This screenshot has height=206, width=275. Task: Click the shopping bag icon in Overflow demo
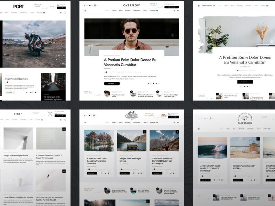point(174,11)
